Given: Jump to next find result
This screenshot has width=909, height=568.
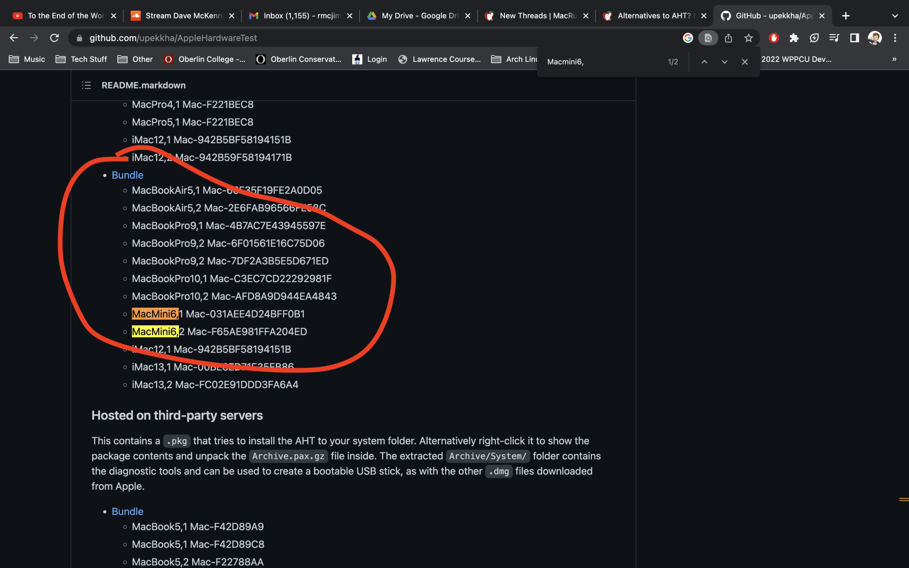Looking at the screenshot, I should [724, 62].
